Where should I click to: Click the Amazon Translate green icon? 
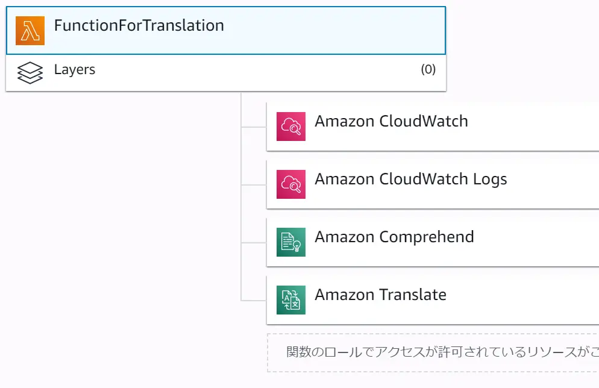291,300
